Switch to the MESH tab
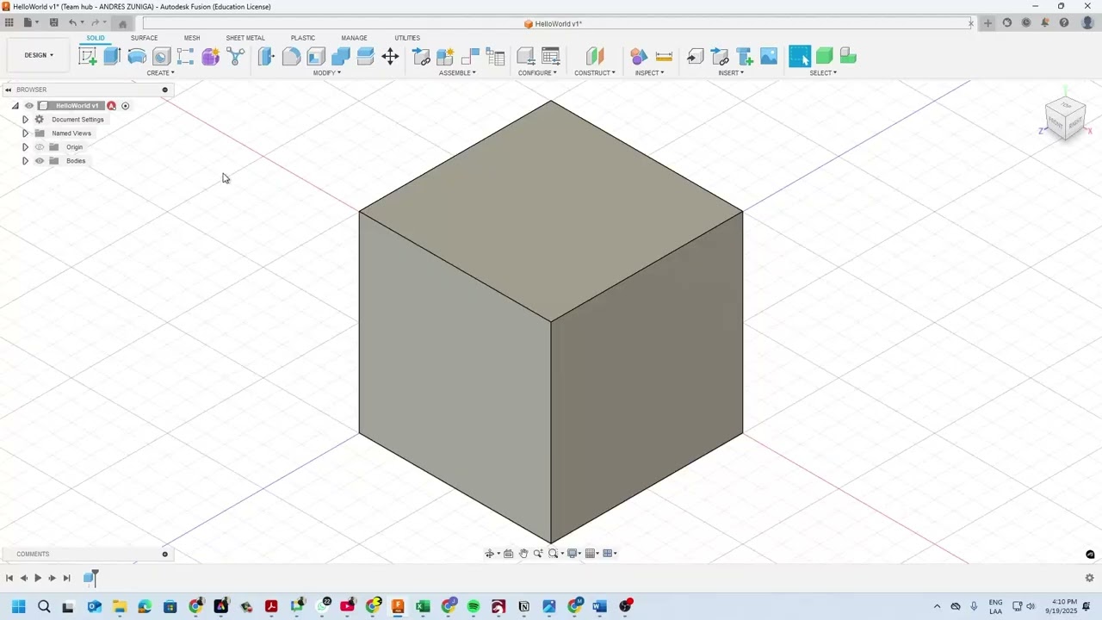The height and width of the screenshot is (620, 1102). pyautogui.click(x=192, y=38)
